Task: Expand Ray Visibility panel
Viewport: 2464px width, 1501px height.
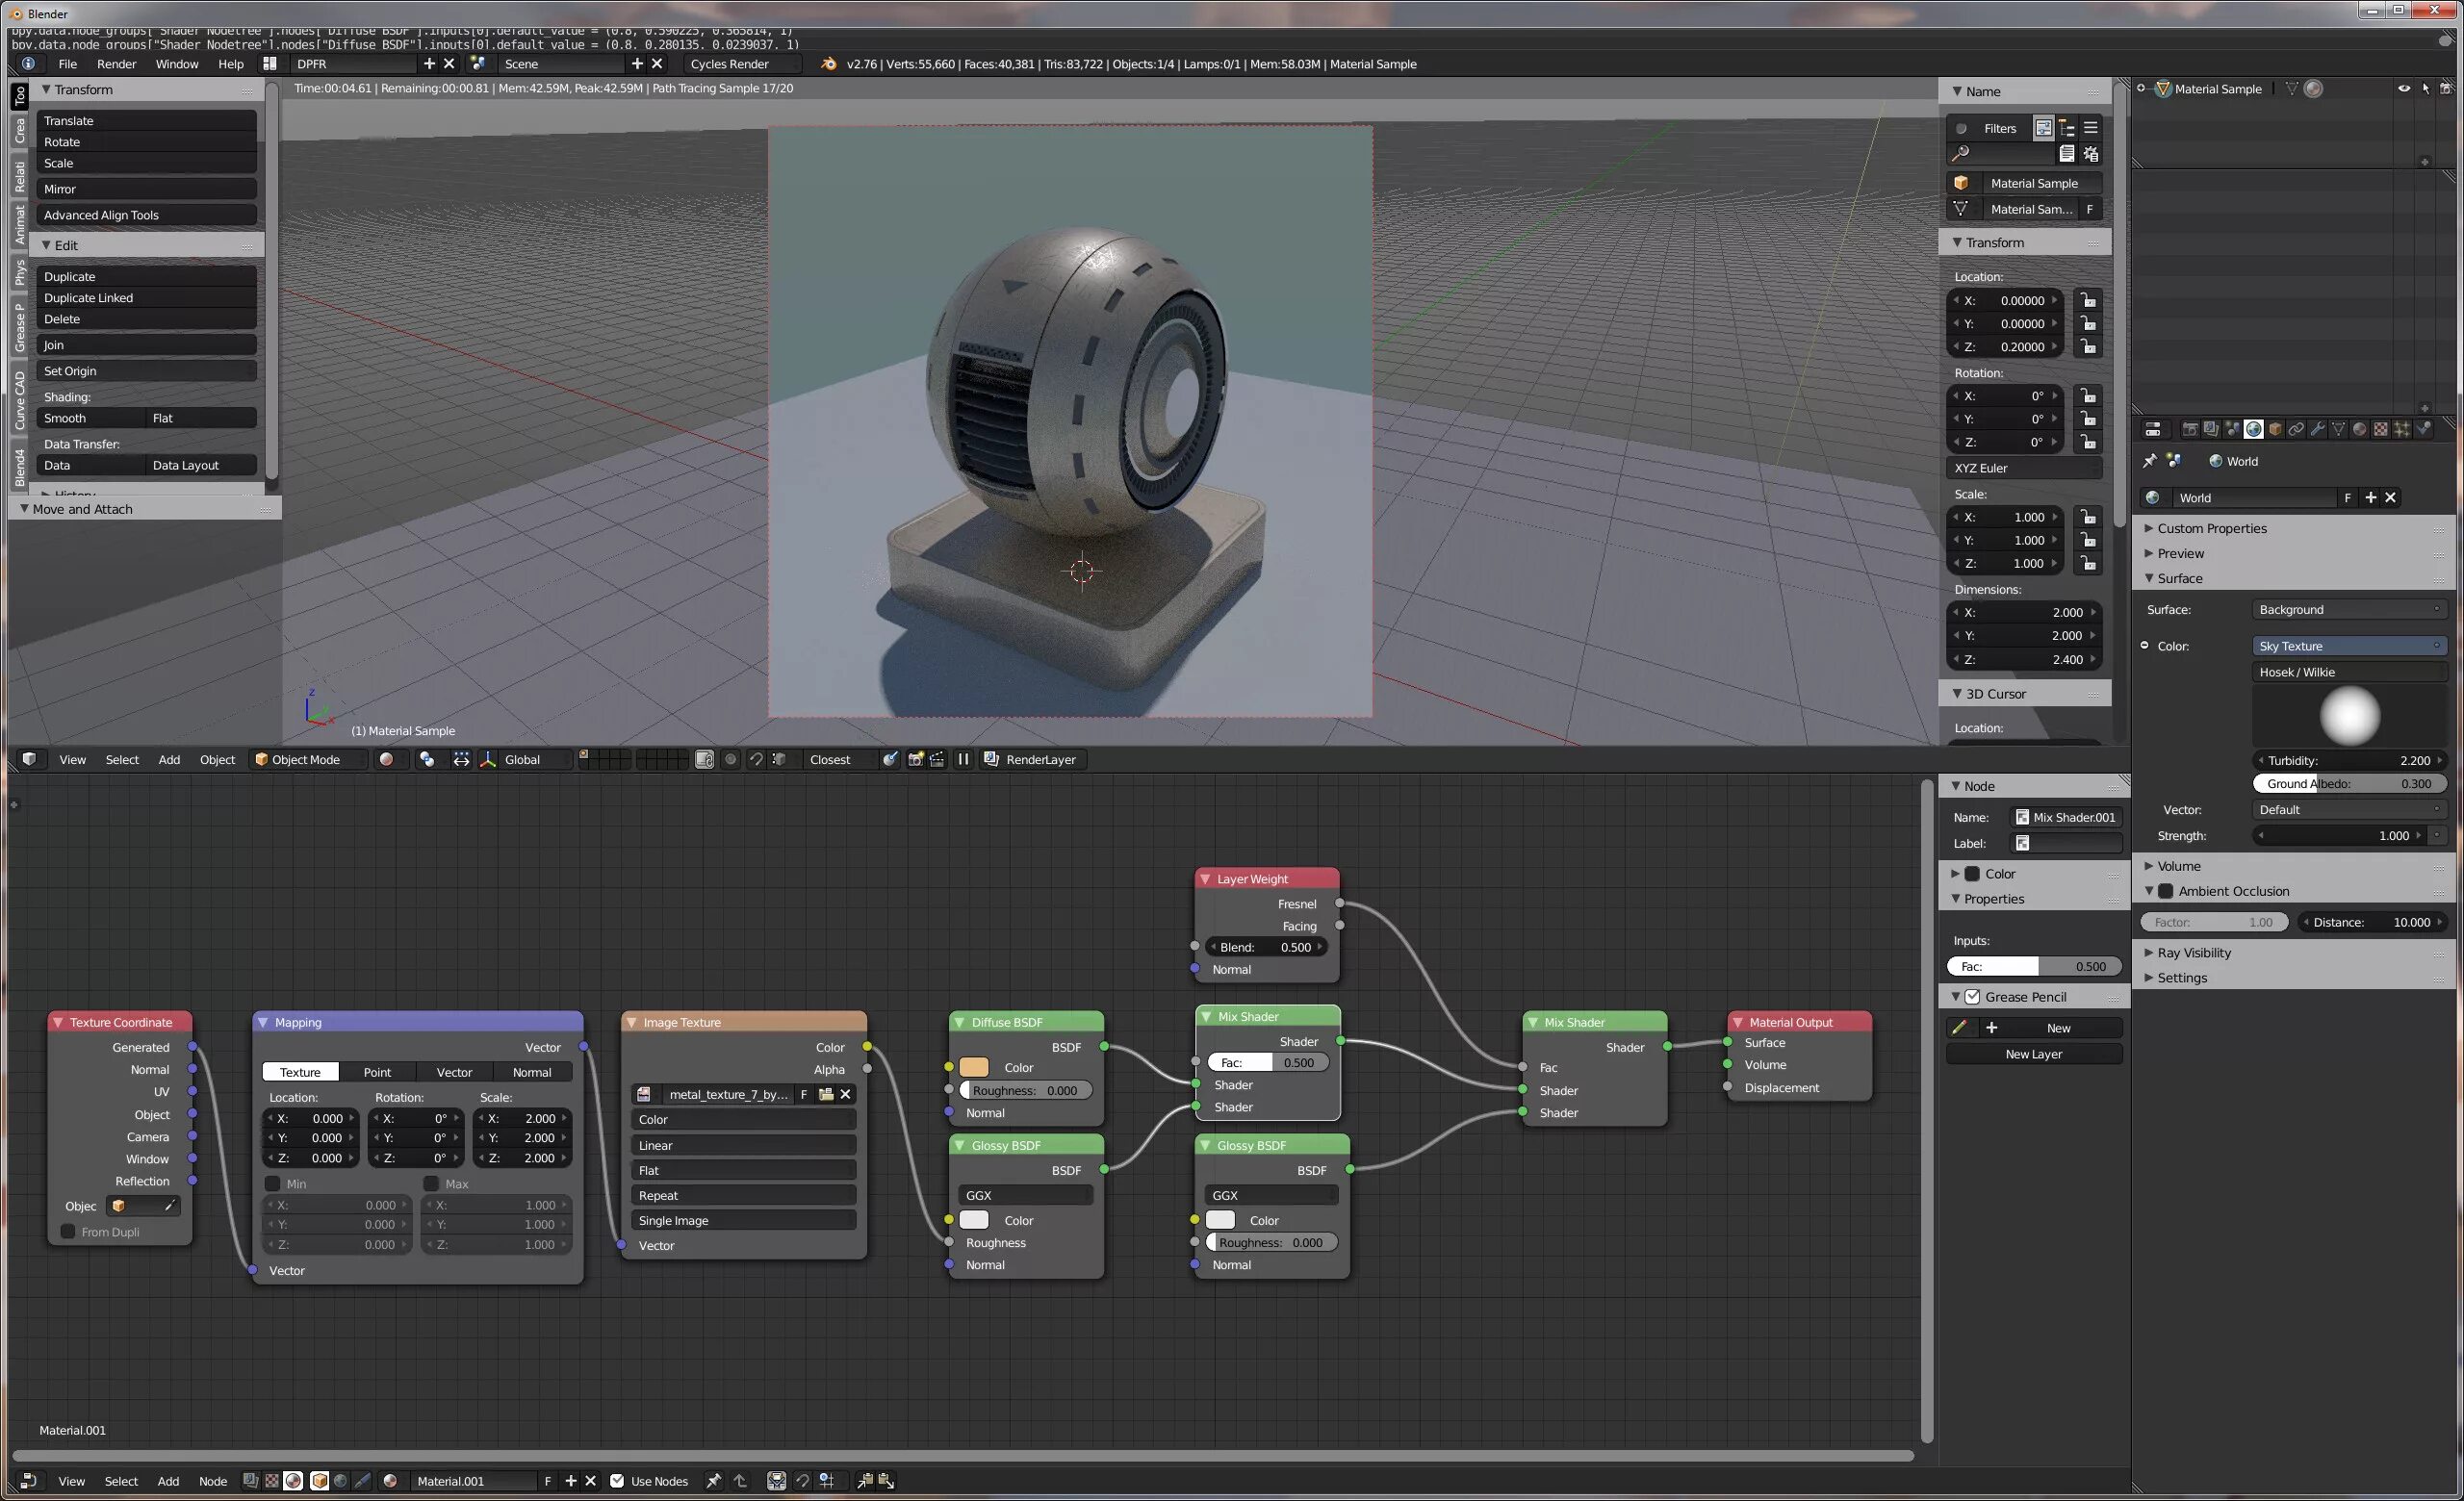Action: tap(2192, 954)
